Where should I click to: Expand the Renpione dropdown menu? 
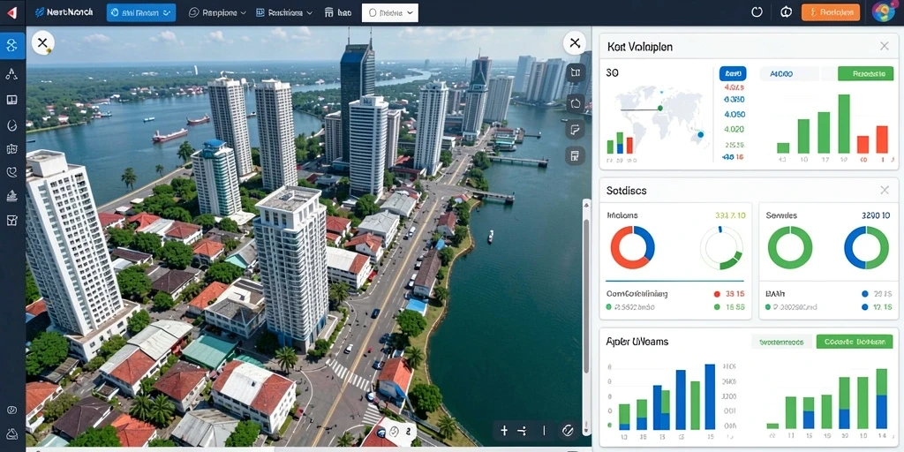coord(217,12)
